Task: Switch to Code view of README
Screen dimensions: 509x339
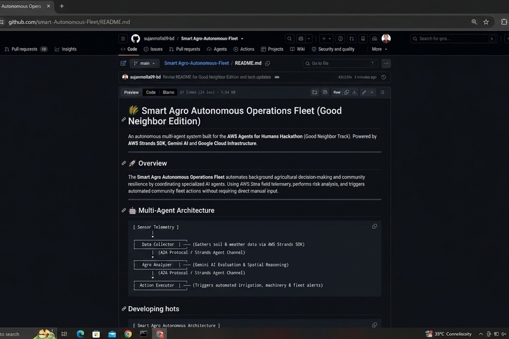Action: pyautogui.click(x=151, y=92)
